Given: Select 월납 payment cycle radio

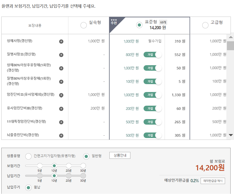Looking at the screenshot, I should coord(28,187).
